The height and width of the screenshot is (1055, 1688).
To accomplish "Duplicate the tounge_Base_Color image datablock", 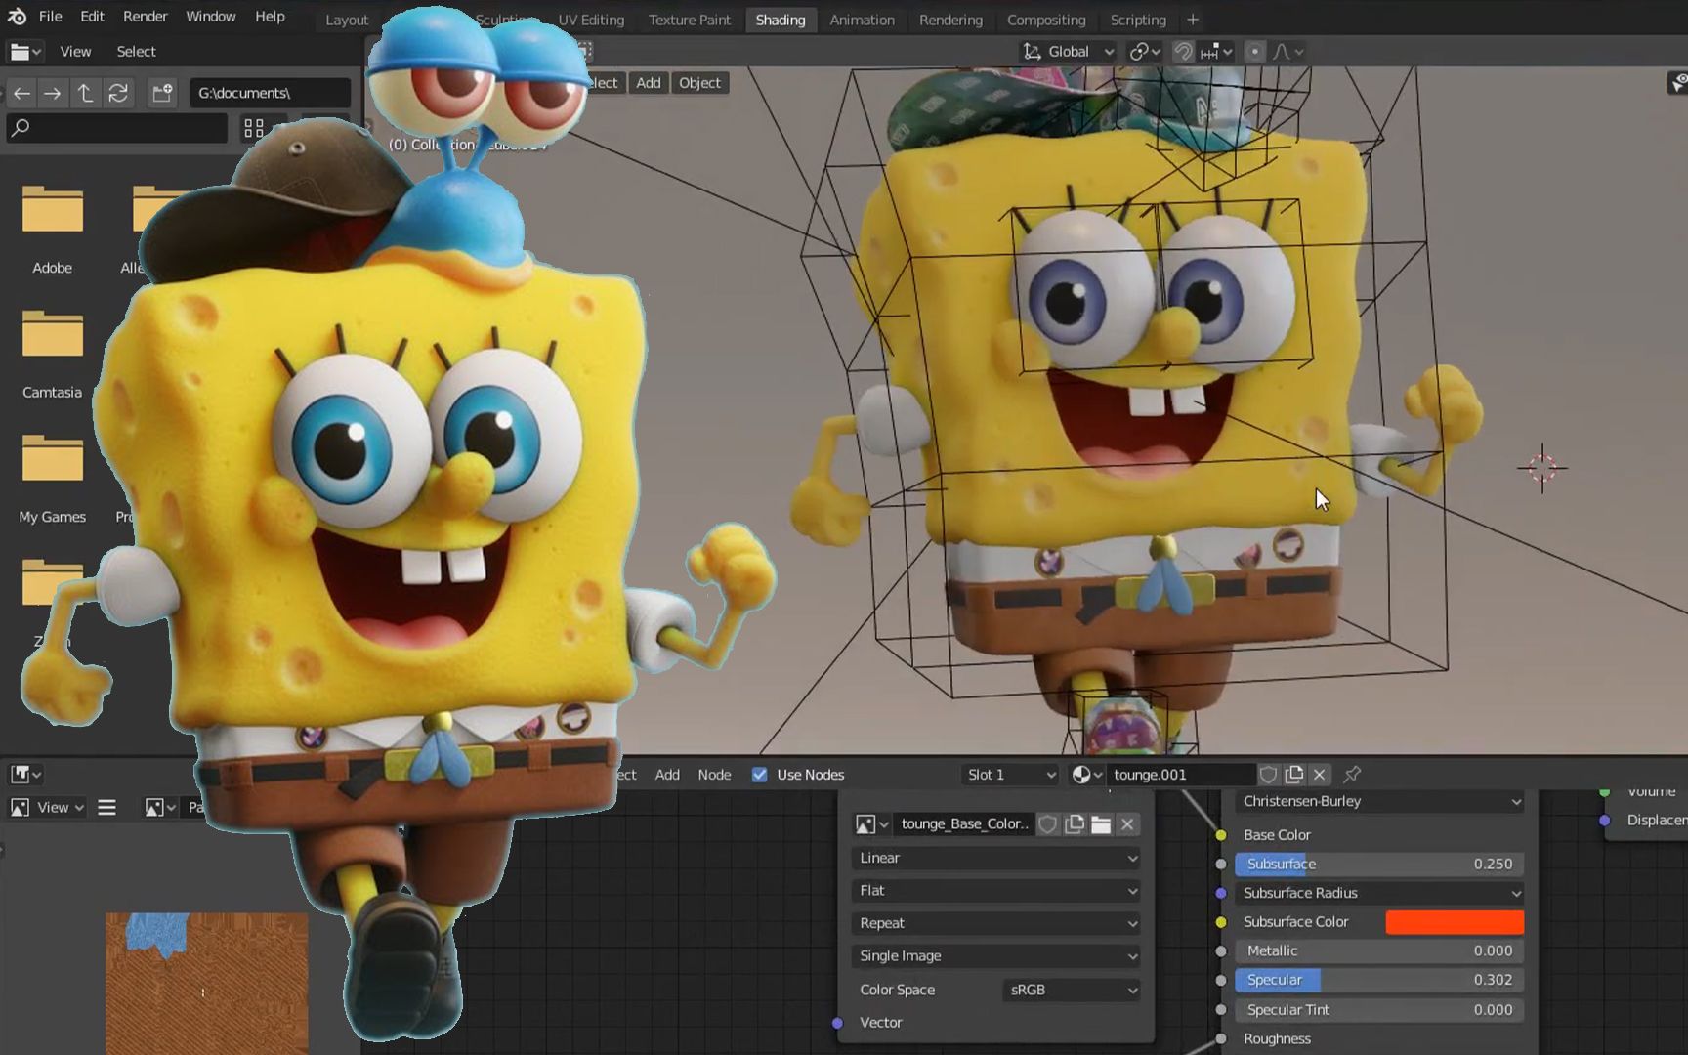I will click(x=1075, y=824).
